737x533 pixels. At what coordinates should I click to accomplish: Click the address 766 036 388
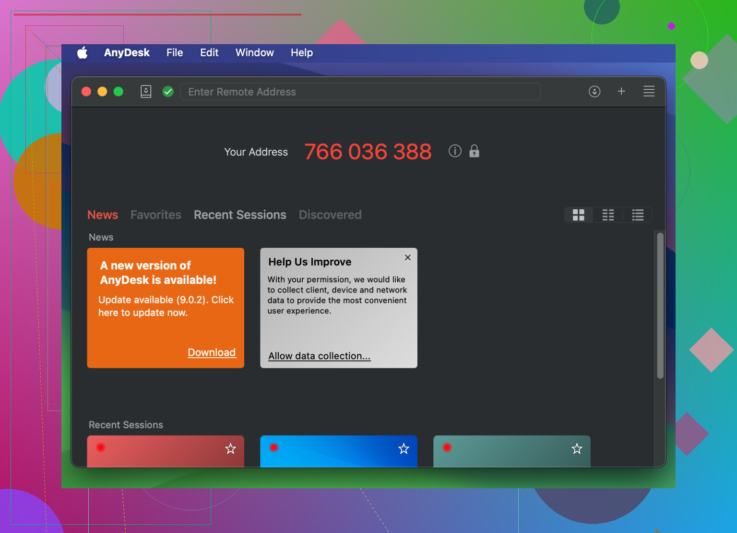[368, 152]
